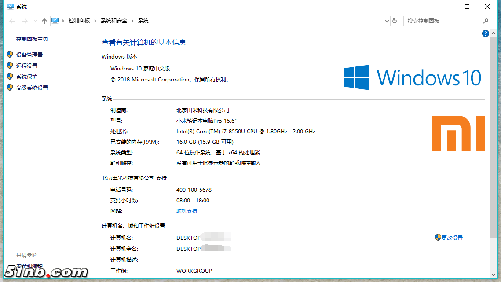Select 控制面板 in the breadcrumb path

(79, 21)
